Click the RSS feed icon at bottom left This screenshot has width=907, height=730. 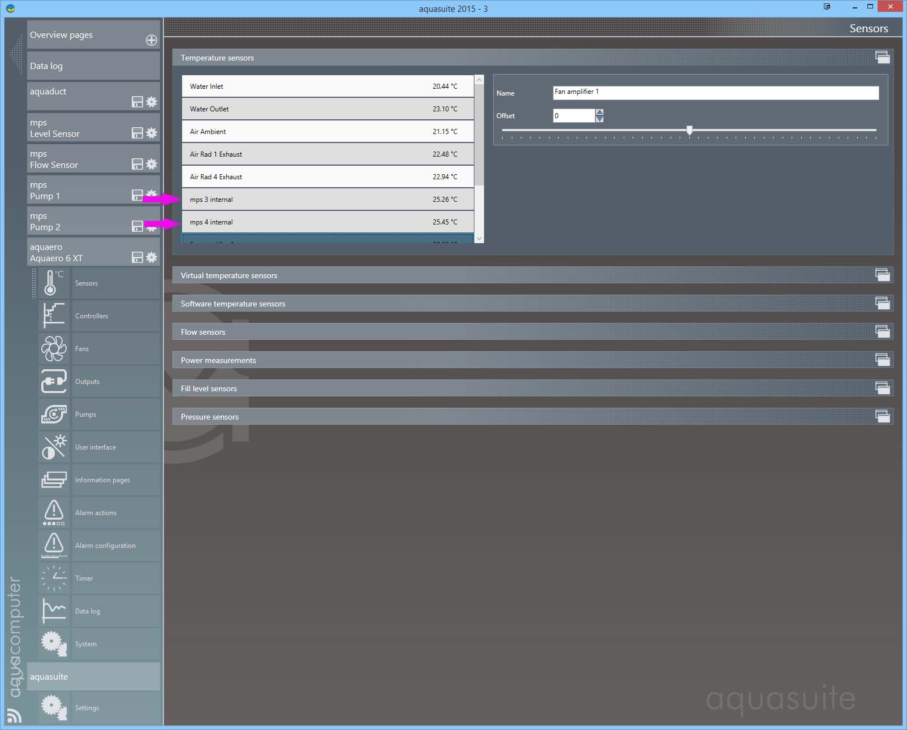14,715
